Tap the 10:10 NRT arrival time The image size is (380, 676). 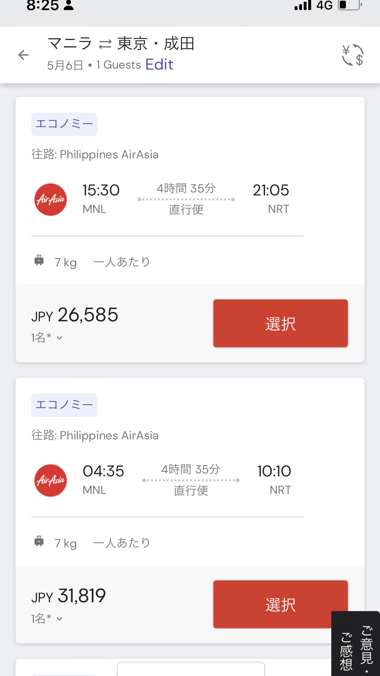[x=274, y=471]
